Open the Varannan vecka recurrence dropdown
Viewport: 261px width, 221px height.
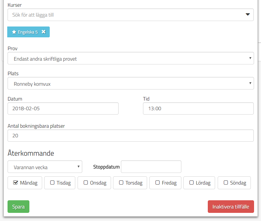tap(45, 167)
